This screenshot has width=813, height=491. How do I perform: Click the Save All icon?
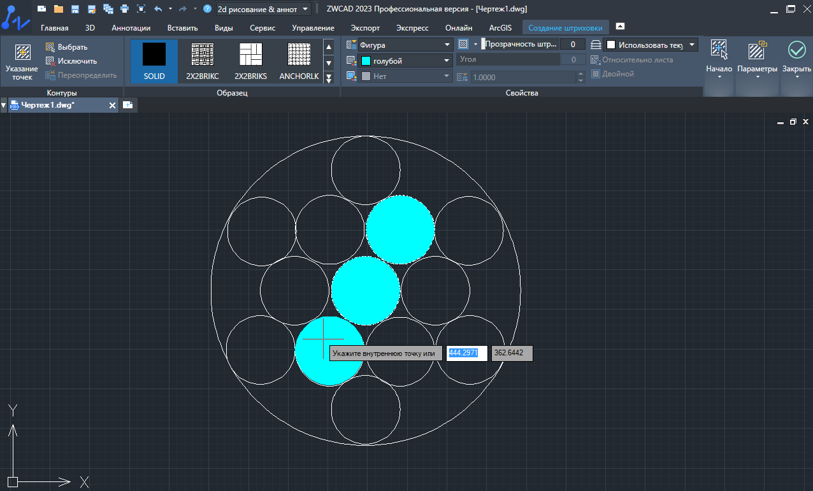(108, 9)
